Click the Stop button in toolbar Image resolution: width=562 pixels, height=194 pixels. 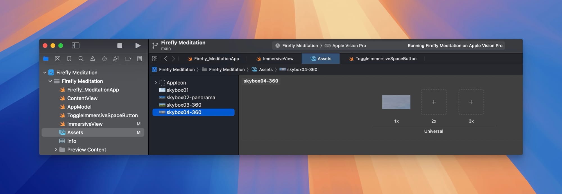[120, 45]
